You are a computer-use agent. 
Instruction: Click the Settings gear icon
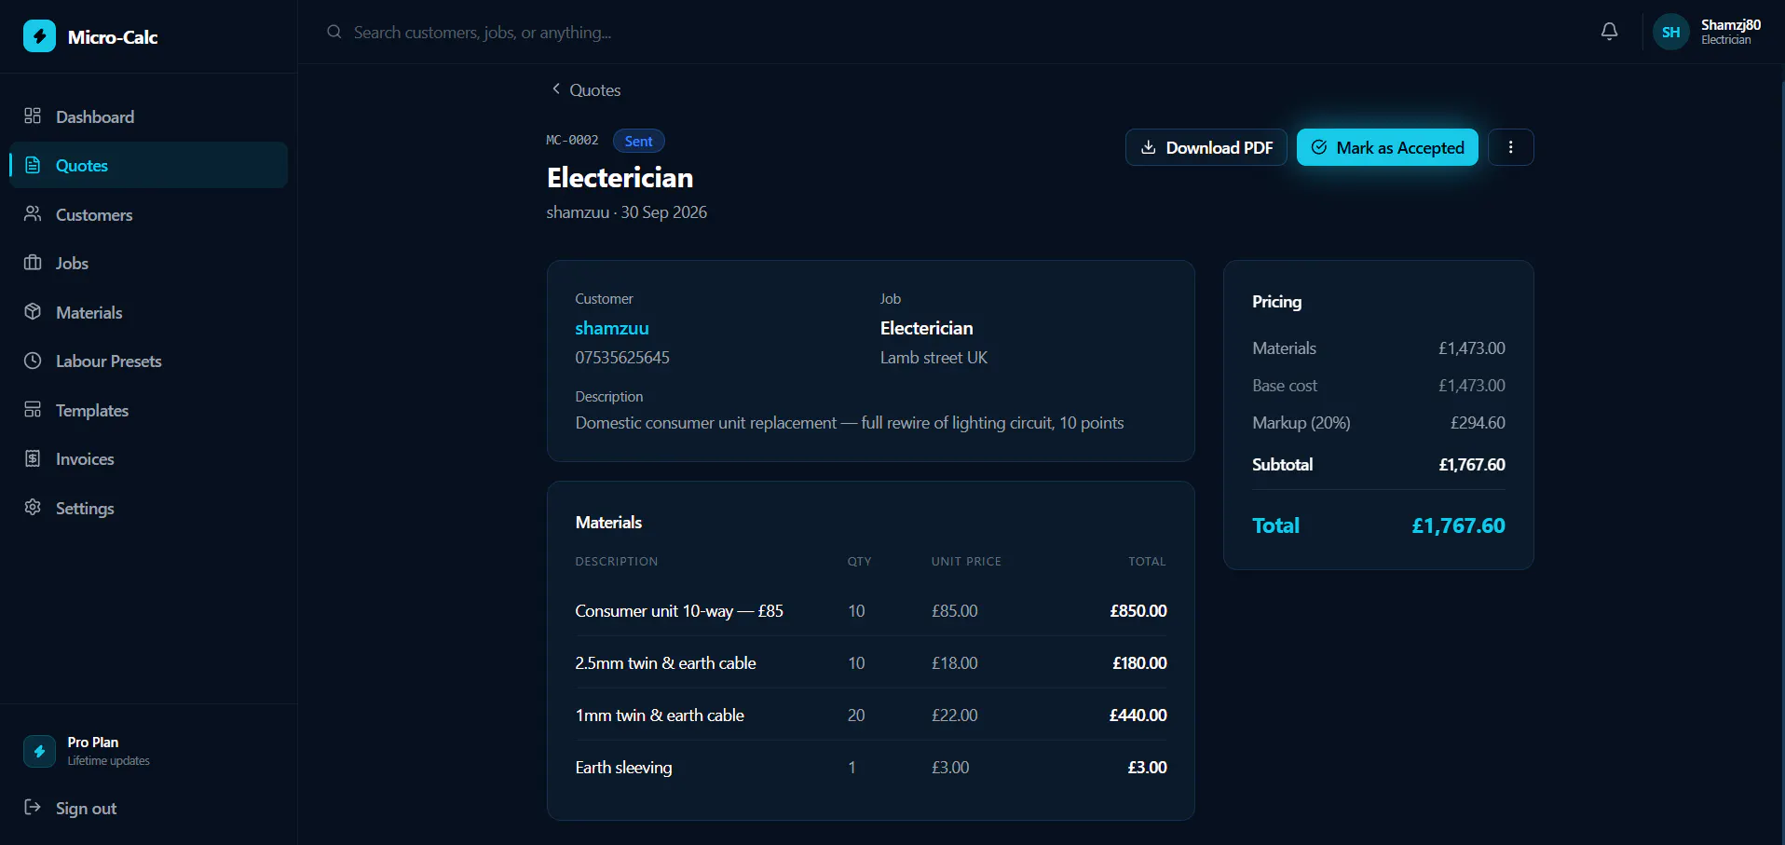[x=33, y=507]
